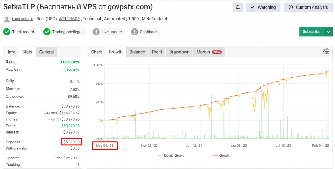Select the Balance chart tab
Viewport: 335px width, 169px height.
click(x=137, y=52)
